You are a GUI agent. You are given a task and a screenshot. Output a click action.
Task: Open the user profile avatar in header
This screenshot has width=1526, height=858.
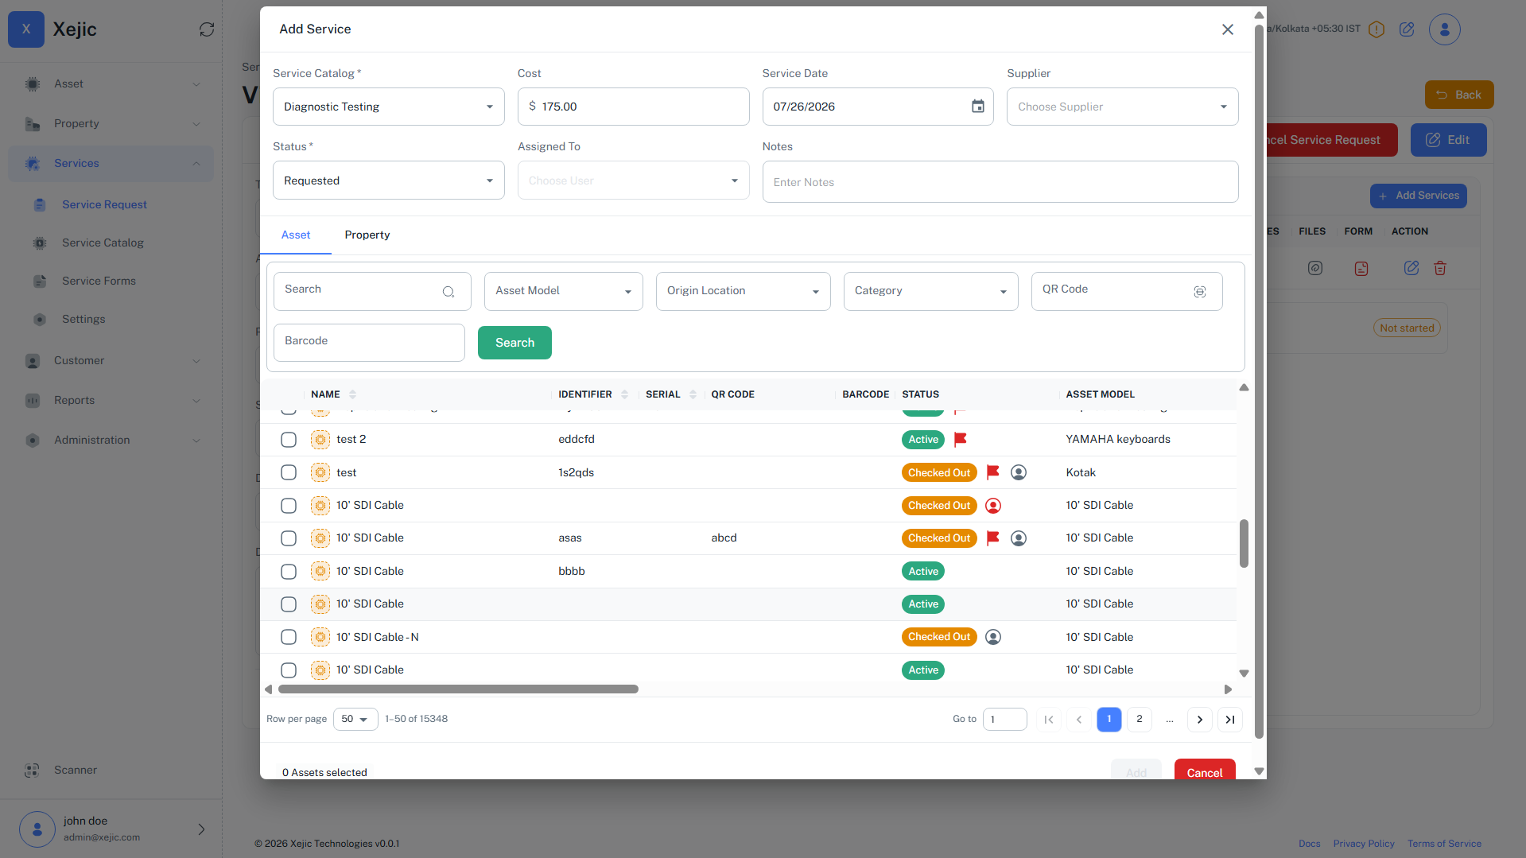(1444, 29)
